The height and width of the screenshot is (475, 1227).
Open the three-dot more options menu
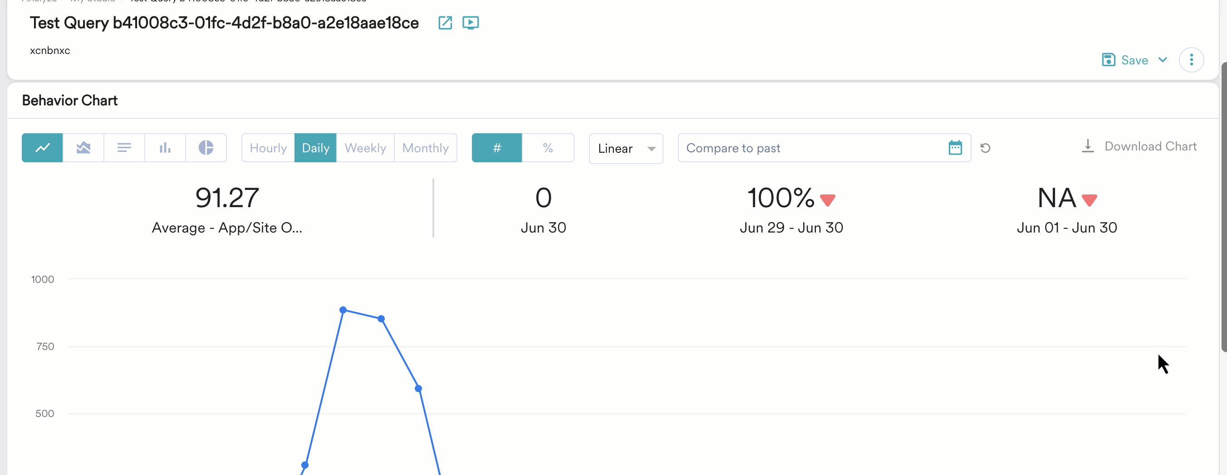pyautogui.click(x=1191, y=60)
